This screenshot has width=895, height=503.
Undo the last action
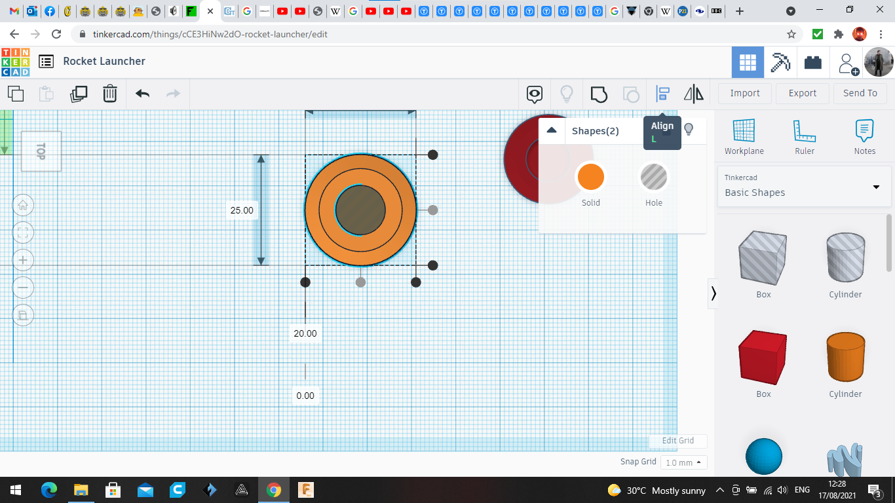tap(142, 94)
